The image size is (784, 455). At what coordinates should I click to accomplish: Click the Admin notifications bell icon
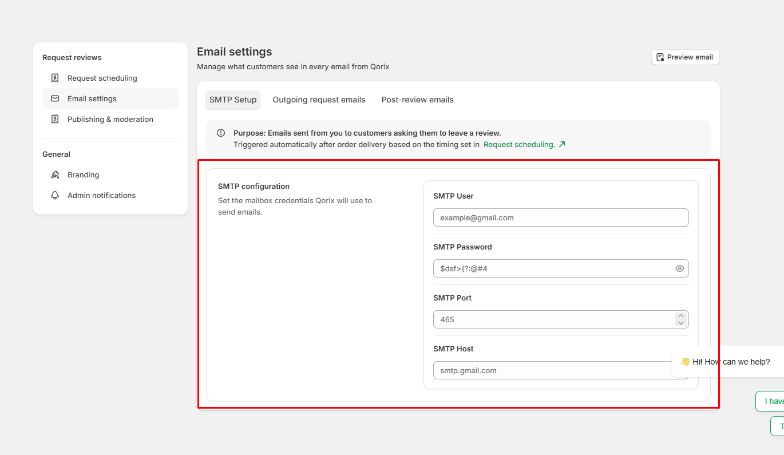tap(55, 195)
